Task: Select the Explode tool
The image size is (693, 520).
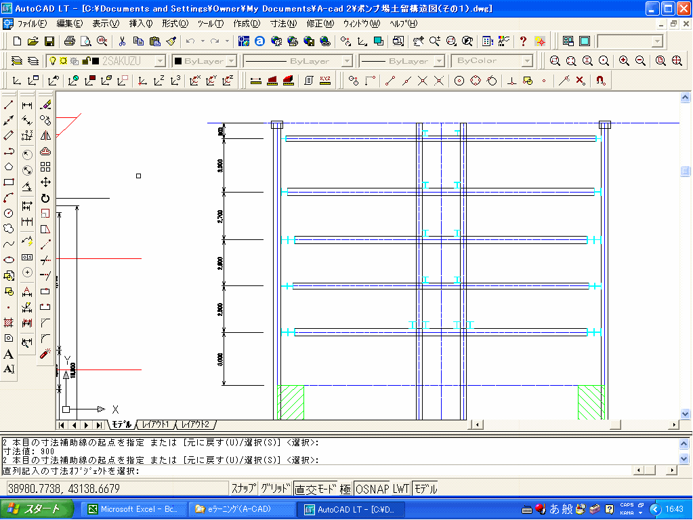Action: tap(45, 354)
